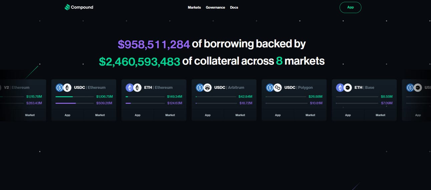This screenshot has height=190, width=431.
Task: Click the USDC coin icon on Arbitrum card
Action: coord(200,88)
